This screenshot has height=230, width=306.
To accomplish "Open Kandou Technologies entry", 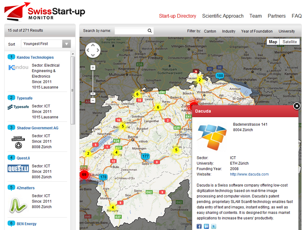I will coord(35,57).
